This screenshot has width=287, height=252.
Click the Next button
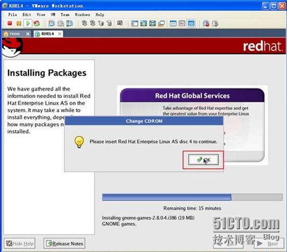[x=269, y=244]
